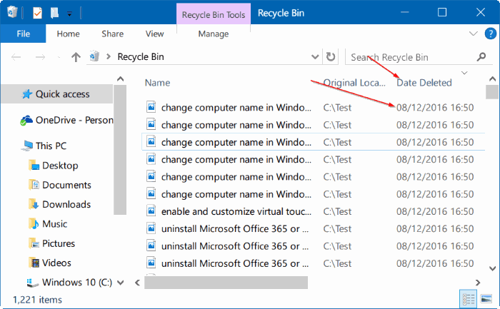Click navigation pane scroll up arrow
This screenshot has width=500, height=309.
120,78
